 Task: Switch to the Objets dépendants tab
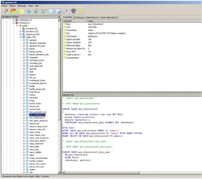coord(108,18)
